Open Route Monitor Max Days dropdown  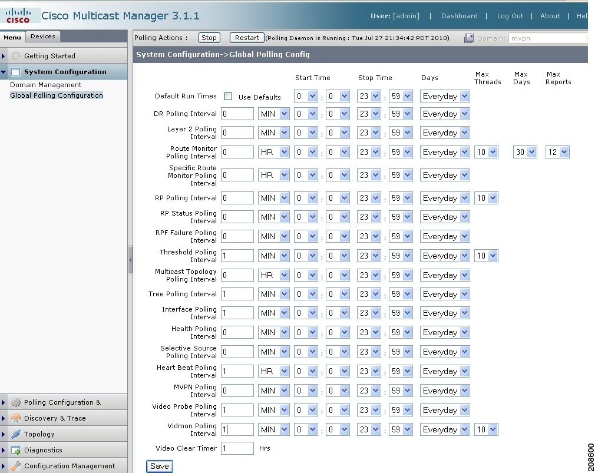tap(525, 152)
